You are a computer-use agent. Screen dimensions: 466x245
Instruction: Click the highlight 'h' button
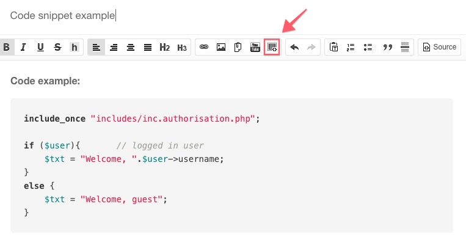(75, 47)
